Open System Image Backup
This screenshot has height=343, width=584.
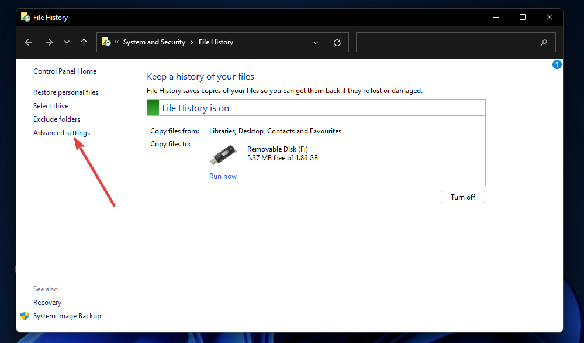tap(67, 316)
